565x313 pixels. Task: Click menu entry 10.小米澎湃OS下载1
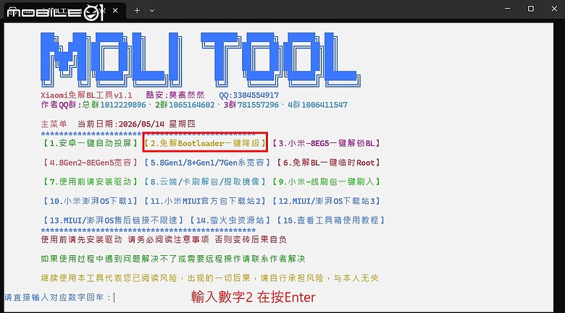(91, 201)
